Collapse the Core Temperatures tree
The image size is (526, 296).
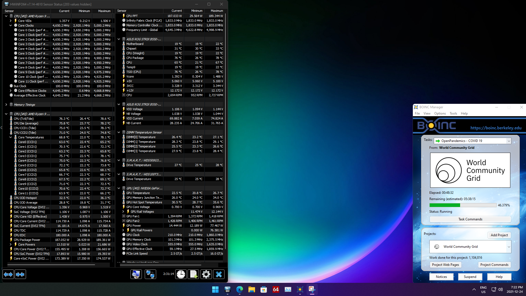tap(11, 137)
